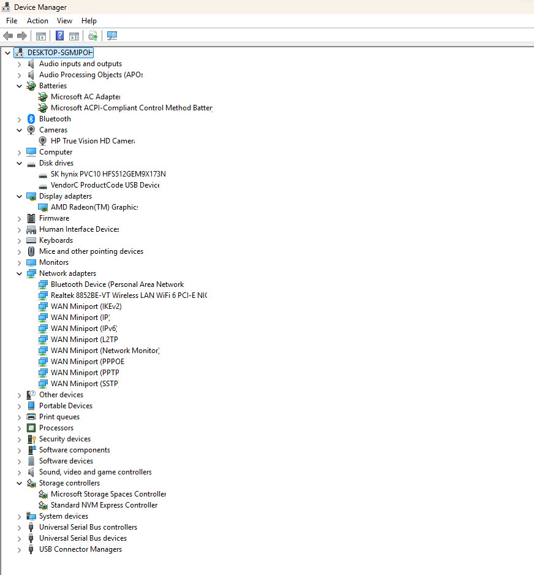Select Bluetooth Device (Personal Area Network)
The height and width of the screenshot is (575, 534).
pos(117,284)
